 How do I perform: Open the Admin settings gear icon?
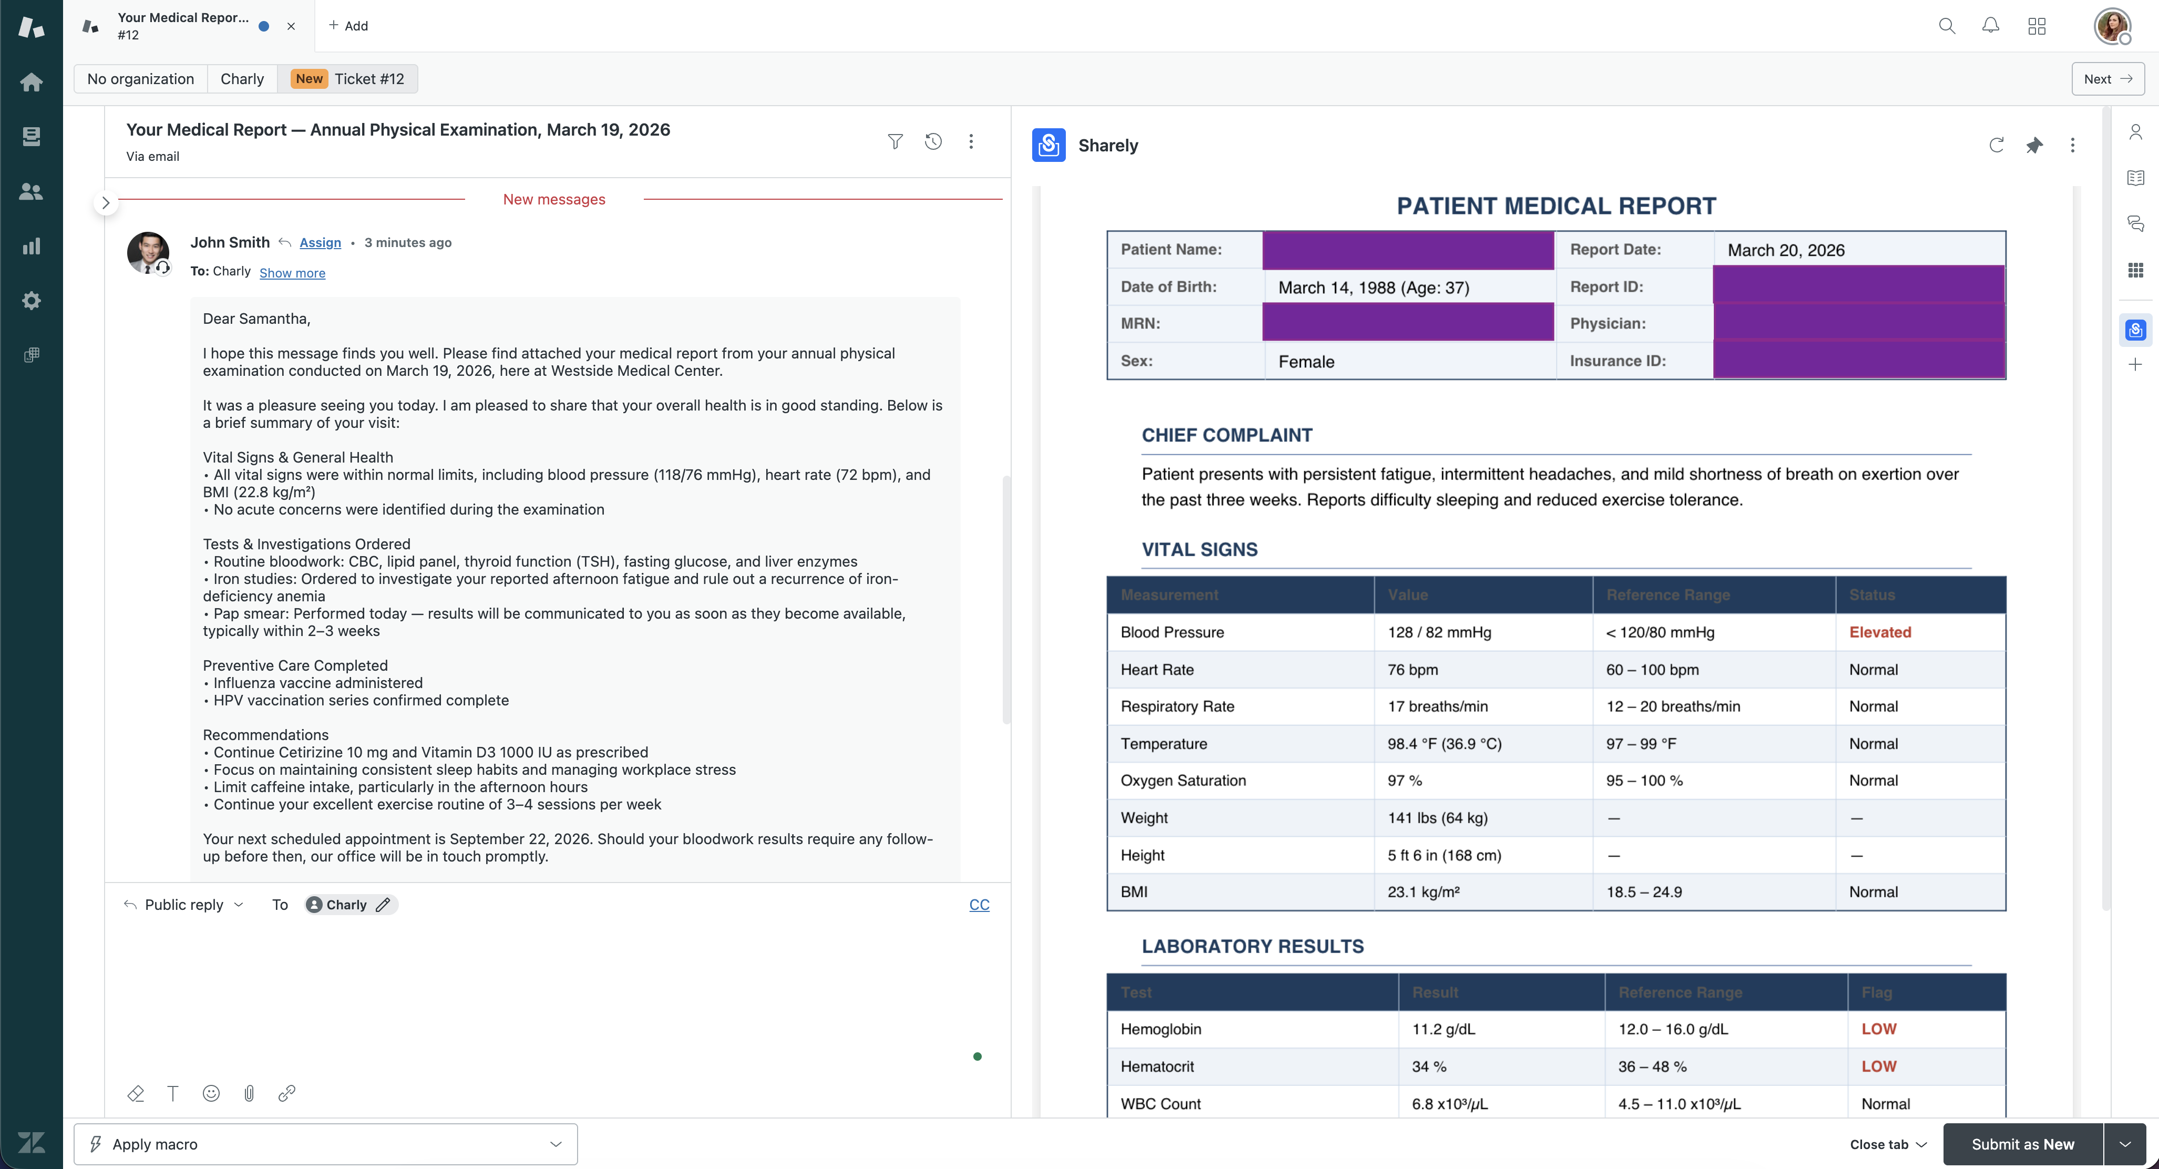click(x=31, y=300)
